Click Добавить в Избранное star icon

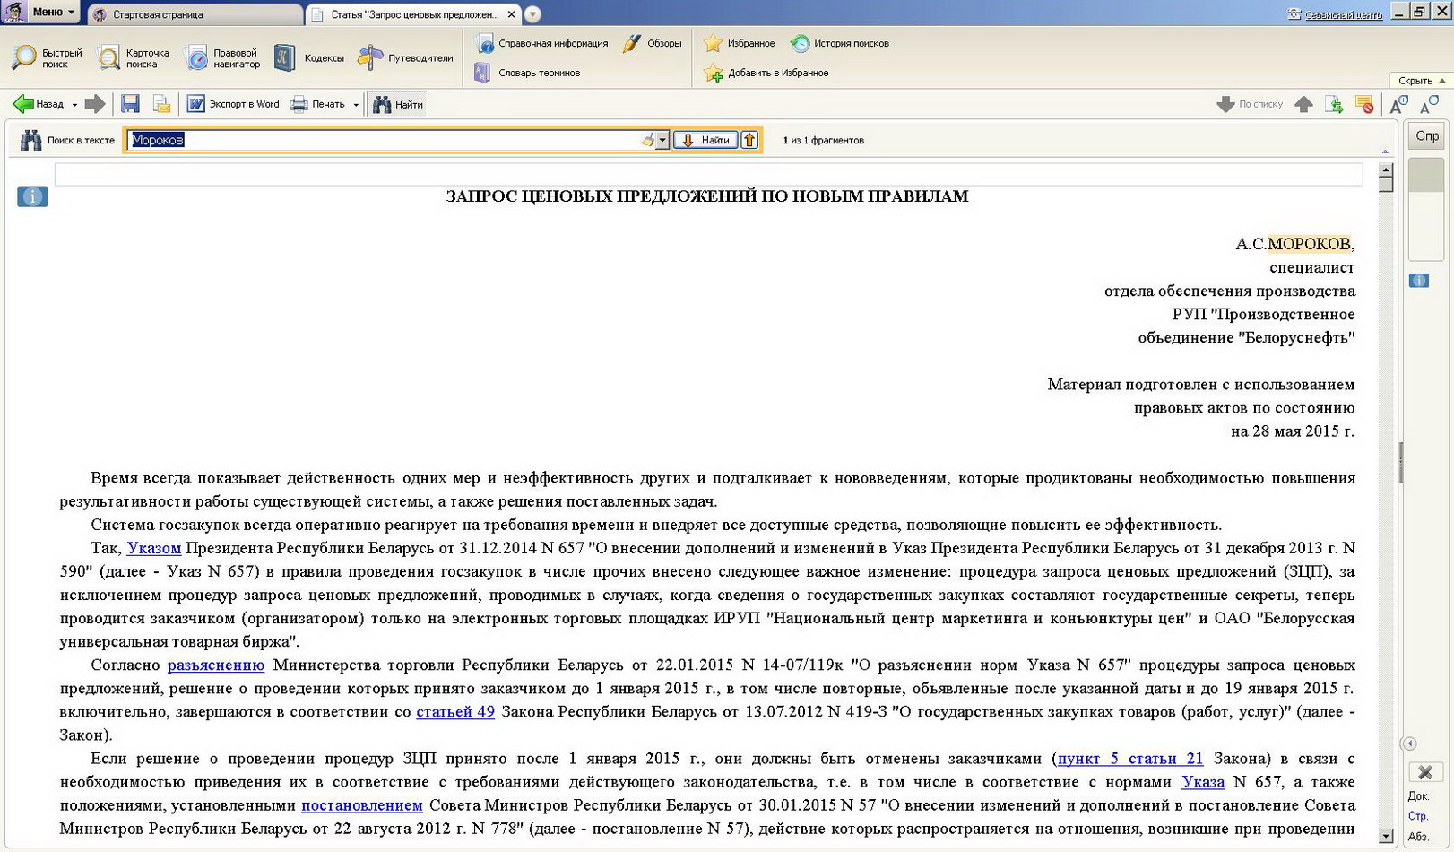click(714, 74)
